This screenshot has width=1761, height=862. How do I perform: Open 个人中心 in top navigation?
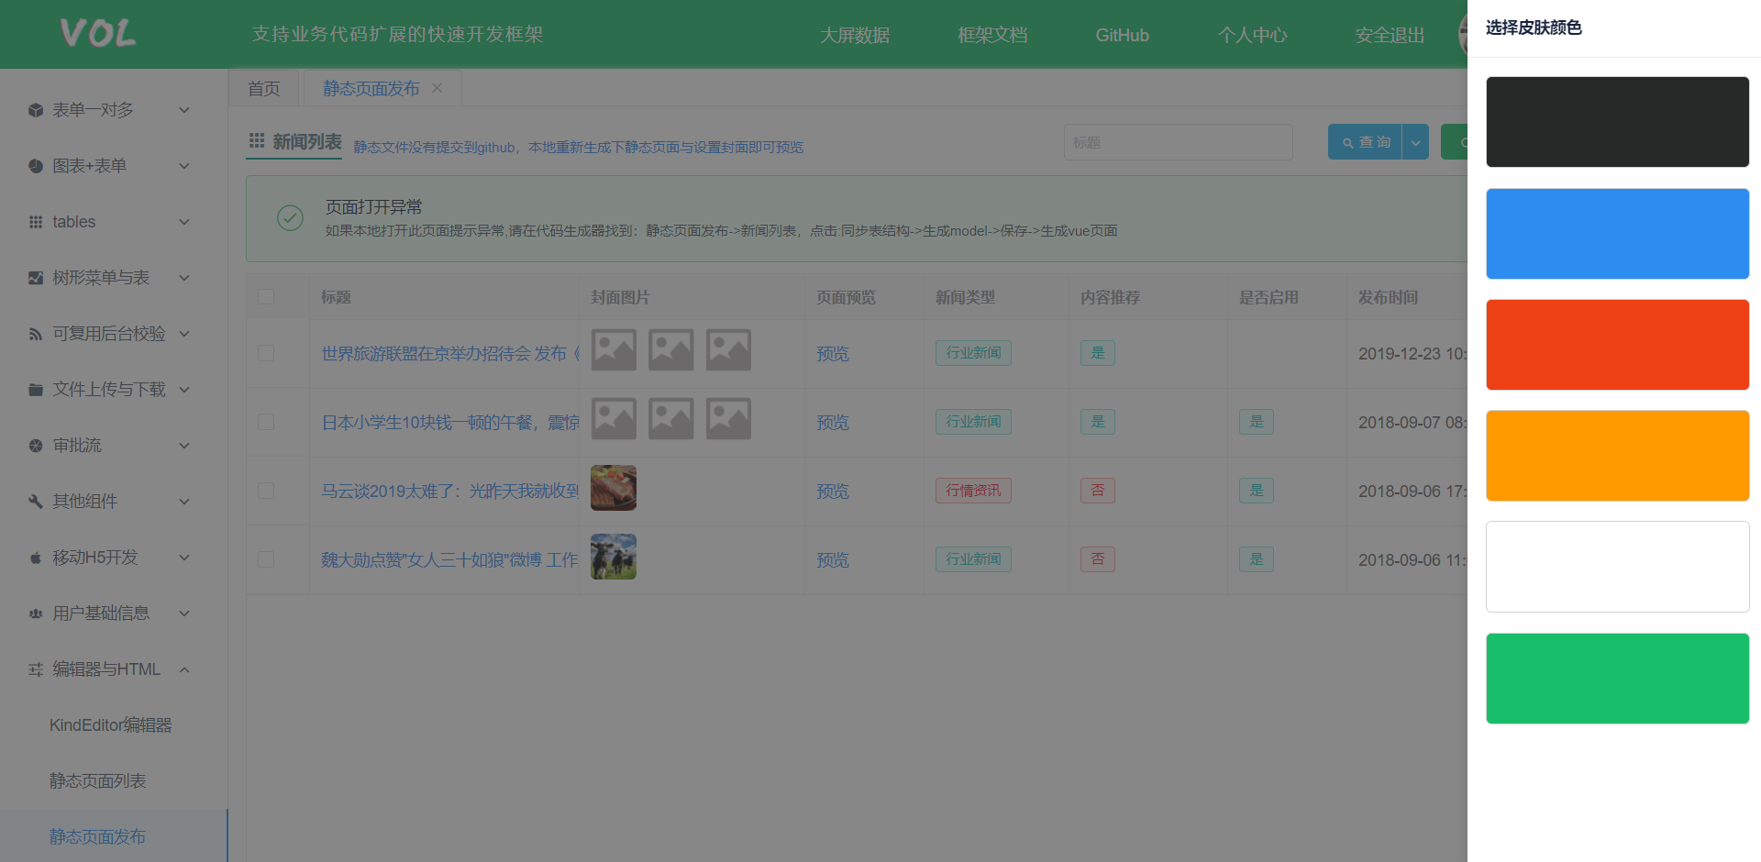point(1253,35)
